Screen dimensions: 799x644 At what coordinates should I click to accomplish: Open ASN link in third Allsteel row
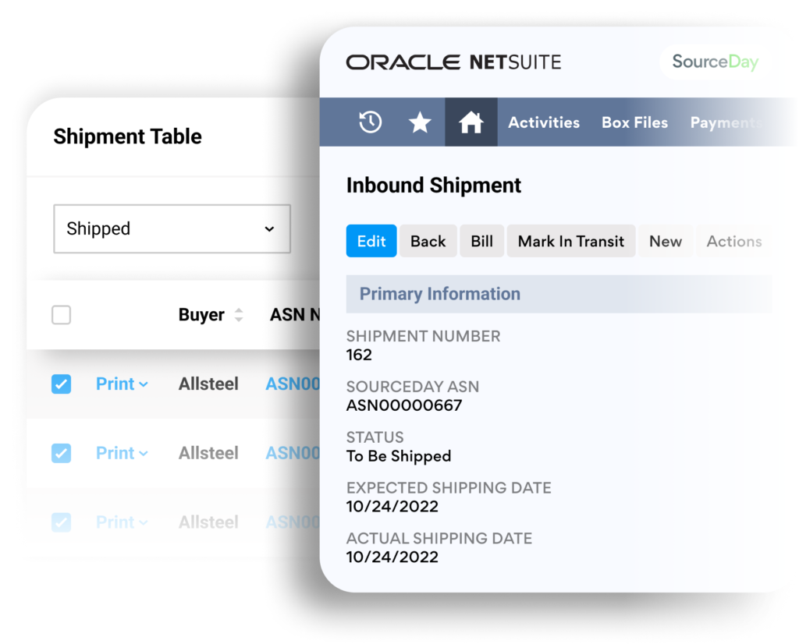(x=293, y=522)
